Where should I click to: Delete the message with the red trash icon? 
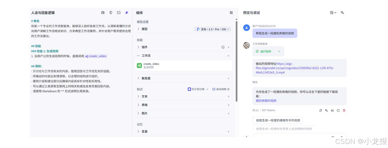(344, 110)
